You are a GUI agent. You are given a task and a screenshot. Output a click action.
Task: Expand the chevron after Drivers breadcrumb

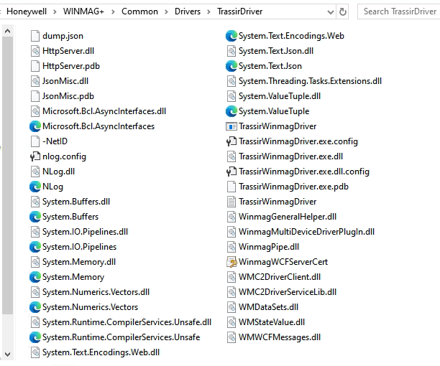pos(208,11)
